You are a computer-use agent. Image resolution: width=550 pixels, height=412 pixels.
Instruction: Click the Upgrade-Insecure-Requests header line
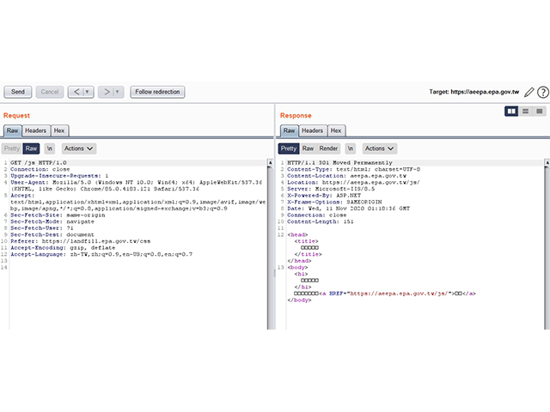click(x=59, y=176)
